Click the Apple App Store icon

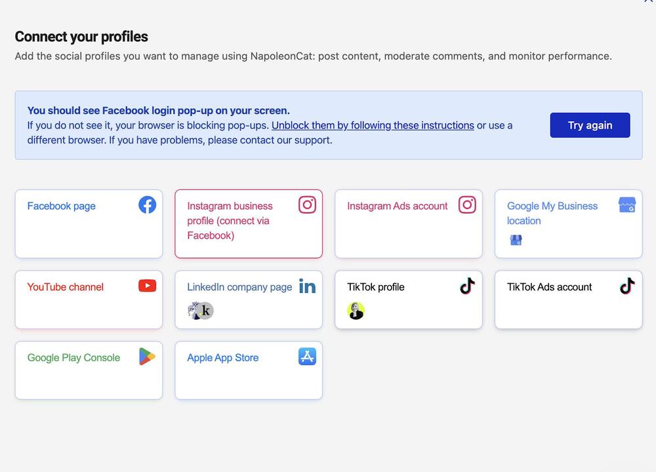[x=307, y=357]
